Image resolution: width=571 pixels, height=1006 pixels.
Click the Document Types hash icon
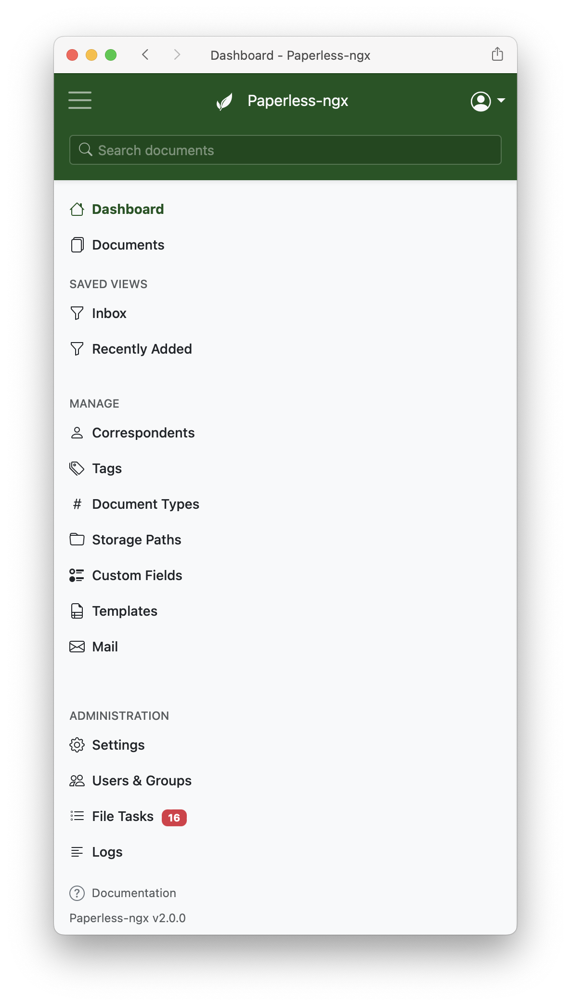[x=77, y=504]
